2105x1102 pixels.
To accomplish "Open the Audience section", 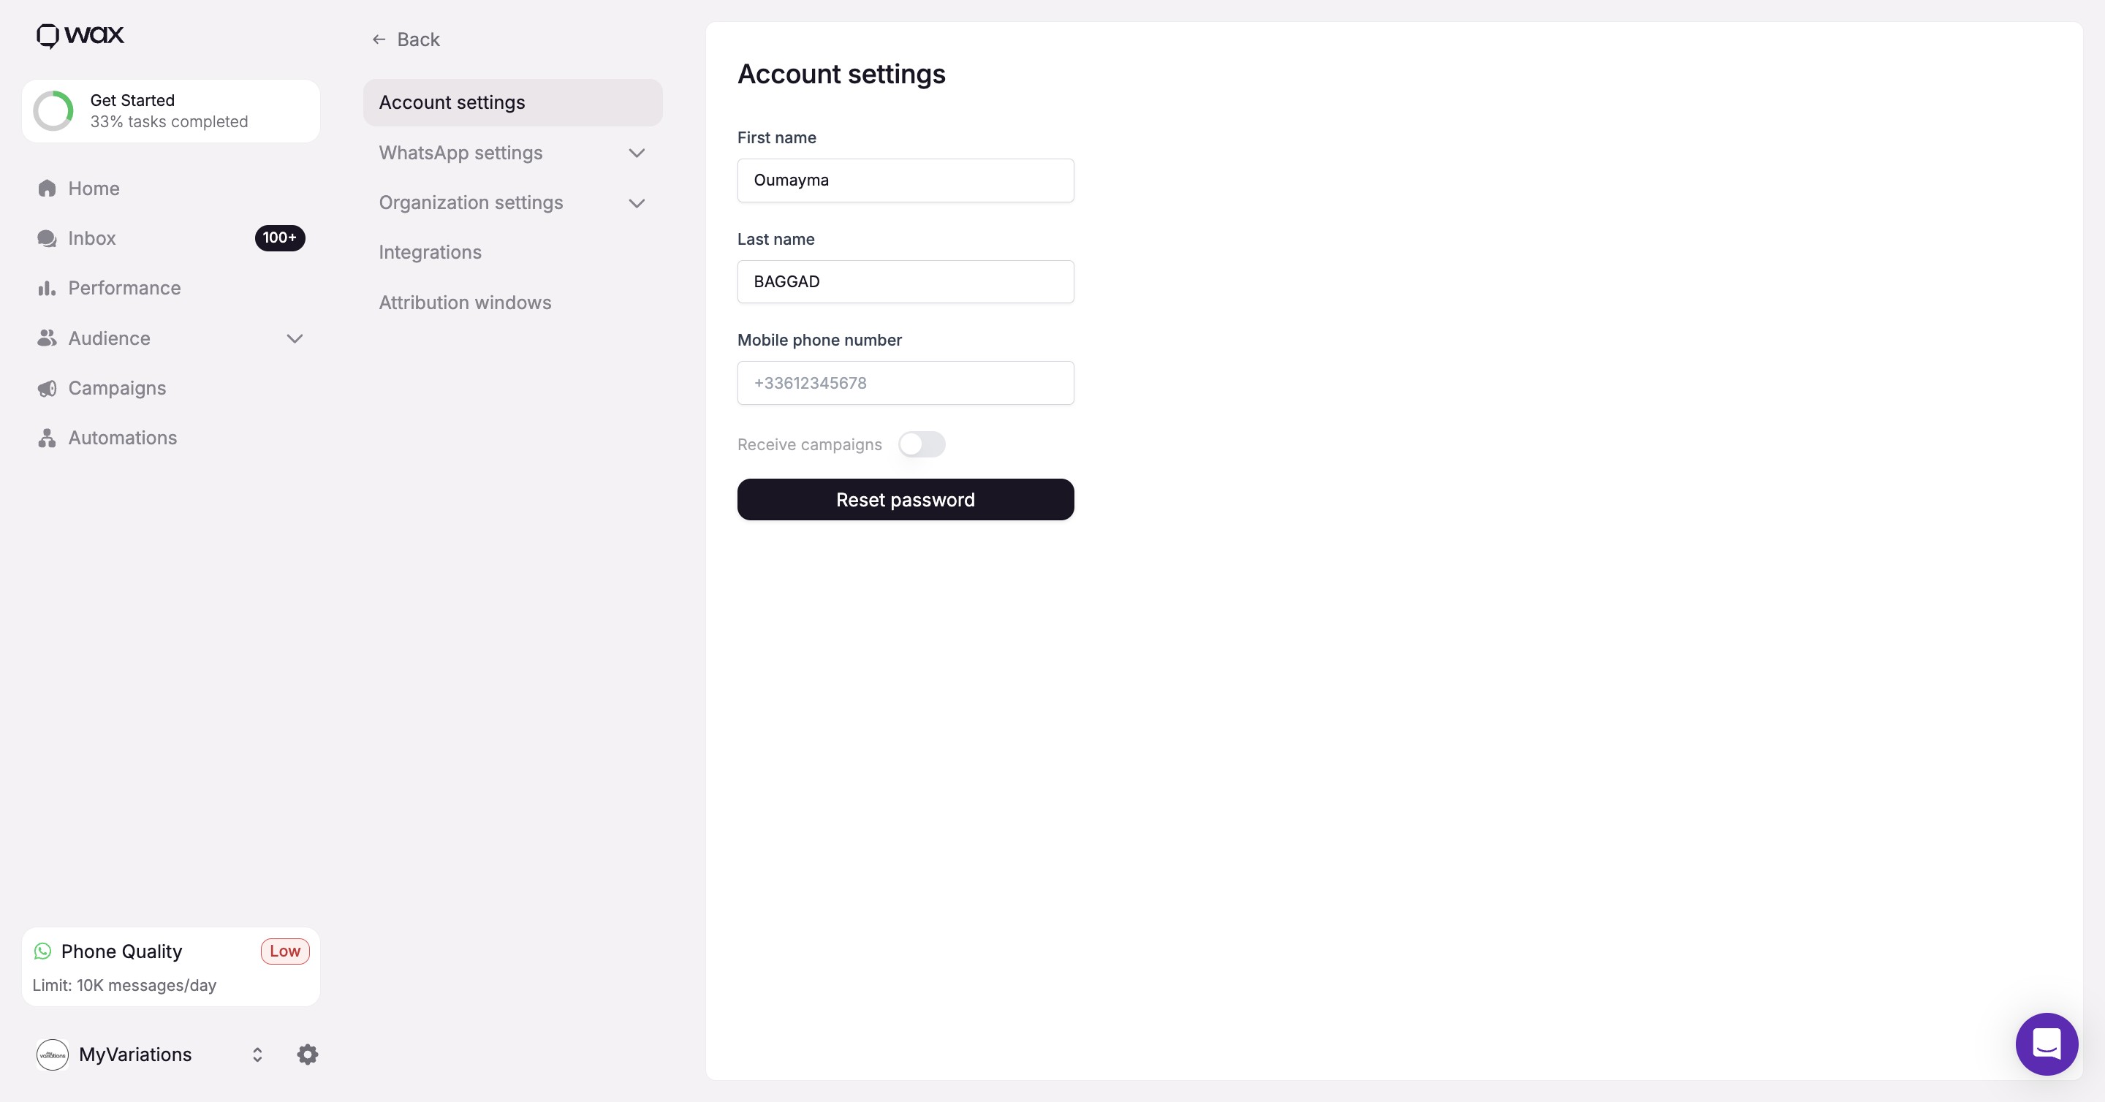I will (171, 338).
